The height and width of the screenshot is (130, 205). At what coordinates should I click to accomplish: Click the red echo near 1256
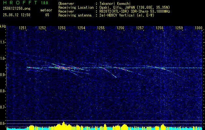124,69
